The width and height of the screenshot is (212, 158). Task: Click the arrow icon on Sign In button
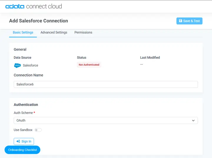pyautogui.click(x=18, y=141)
